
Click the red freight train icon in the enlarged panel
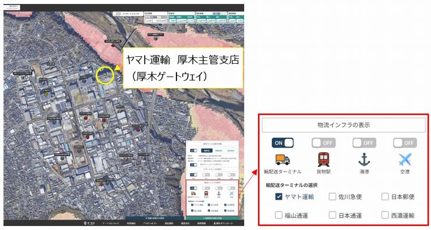click(324, 159)
